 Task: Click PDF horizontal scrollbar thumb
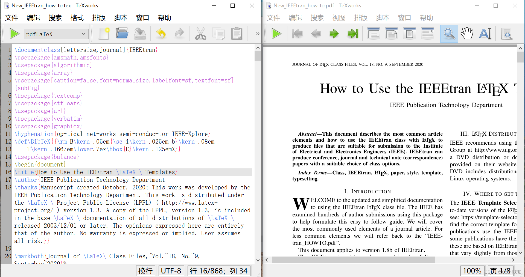pyautogui.click(x=353, y=260)
